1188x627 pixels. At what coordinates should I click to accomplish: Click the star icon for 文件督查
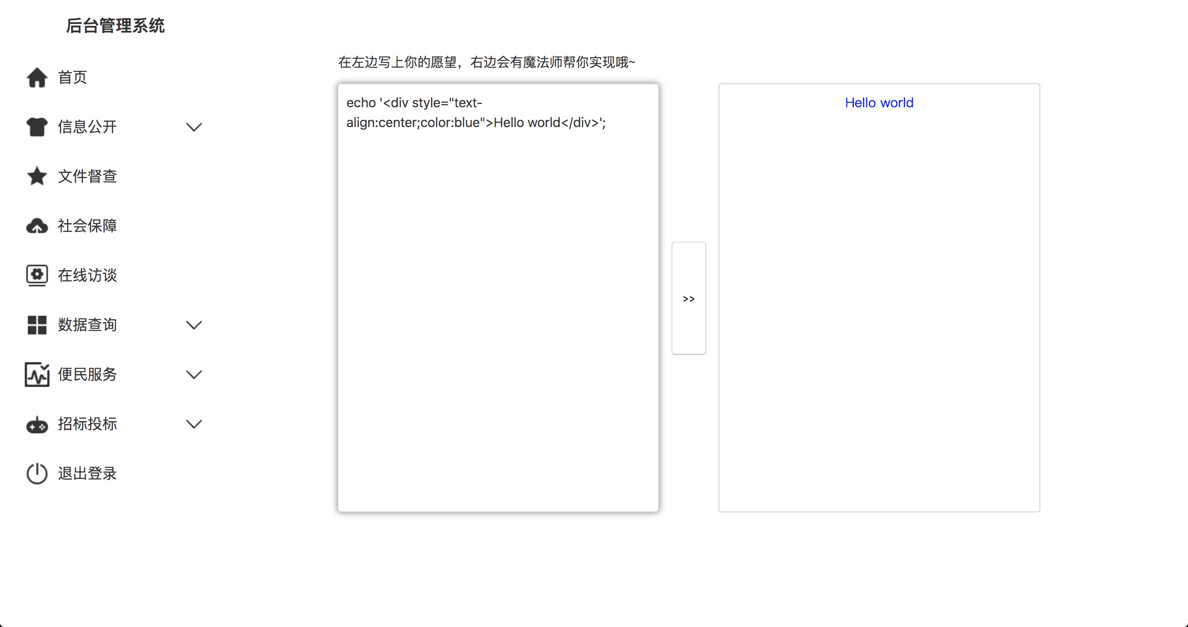click(x=37, y=176)
